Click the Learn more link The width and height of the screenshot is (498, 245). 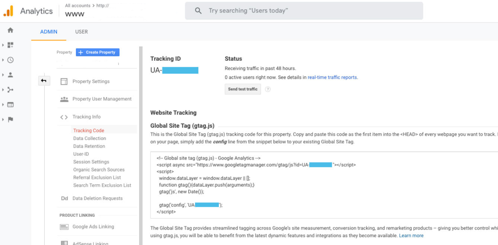pos(411,236)
